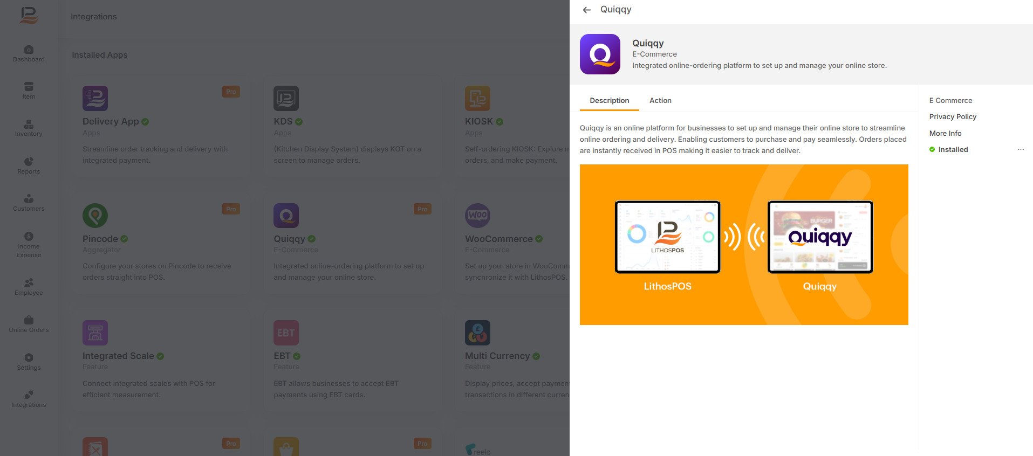Click the LithosPOS–Quiqqy promotional banner image

pos(744,245)
